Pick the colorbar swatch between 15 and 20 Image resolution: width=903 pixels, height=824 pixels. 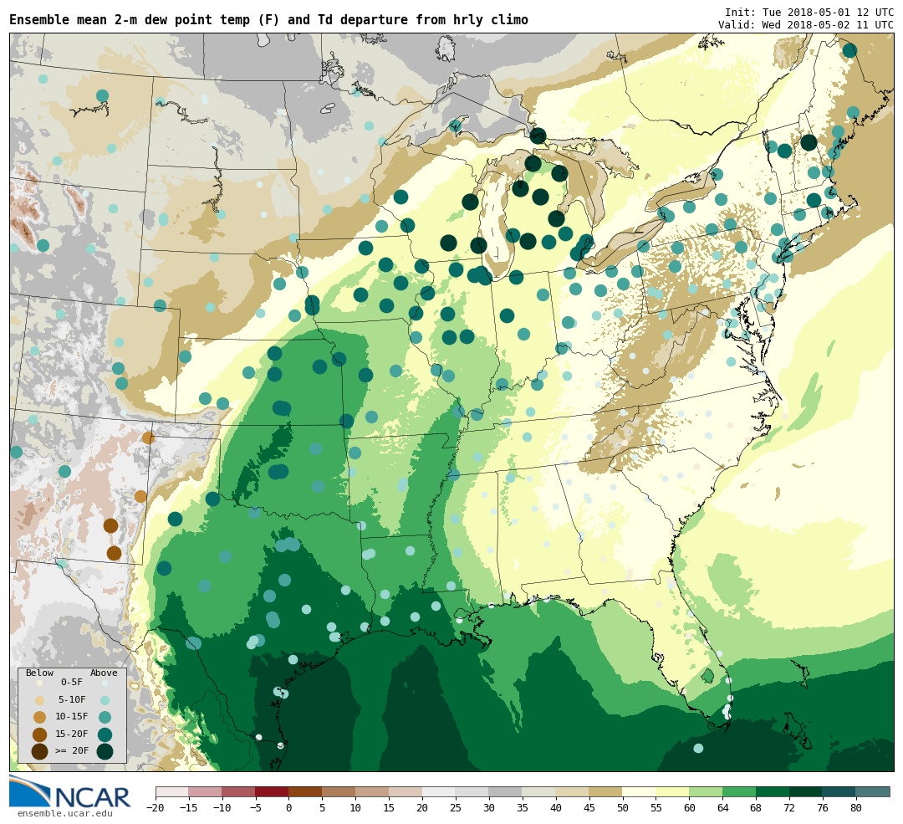(406, 791)
